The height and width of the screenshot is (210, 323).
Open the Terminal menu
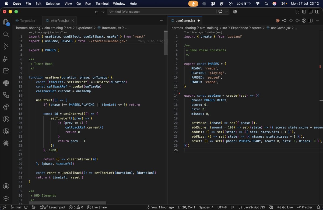click(x=102, y=3)
